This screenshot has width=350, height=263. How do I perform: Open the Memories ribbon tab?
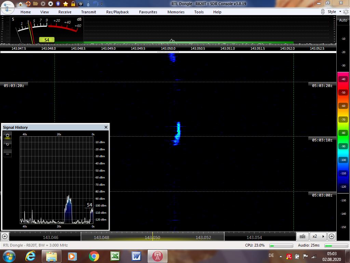tap(176, 12)
